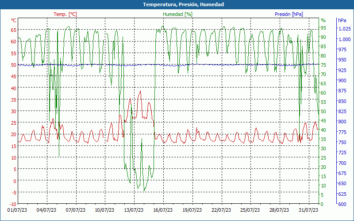The image size is (354, 221).
Task: Click 65 on the red temperature axis
Action: 14,30
